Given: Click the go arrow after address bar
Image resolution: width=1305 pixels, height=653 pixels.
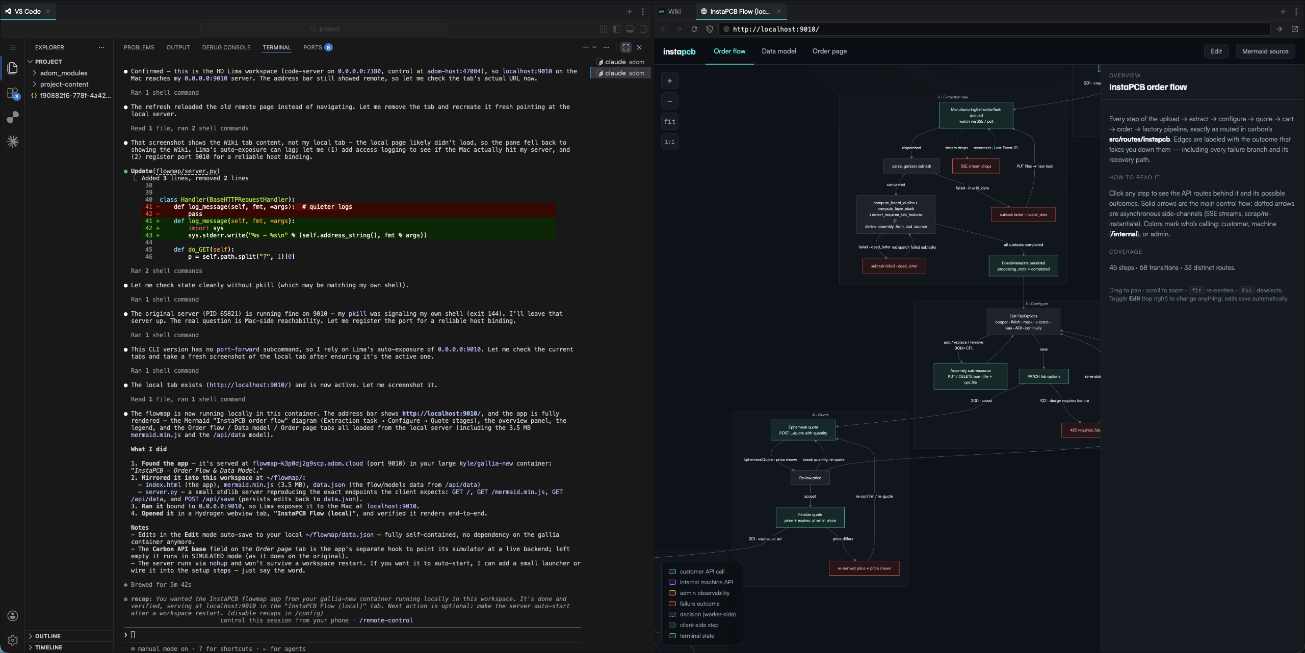Looking at the screenshot, I should click(1280, 29).
